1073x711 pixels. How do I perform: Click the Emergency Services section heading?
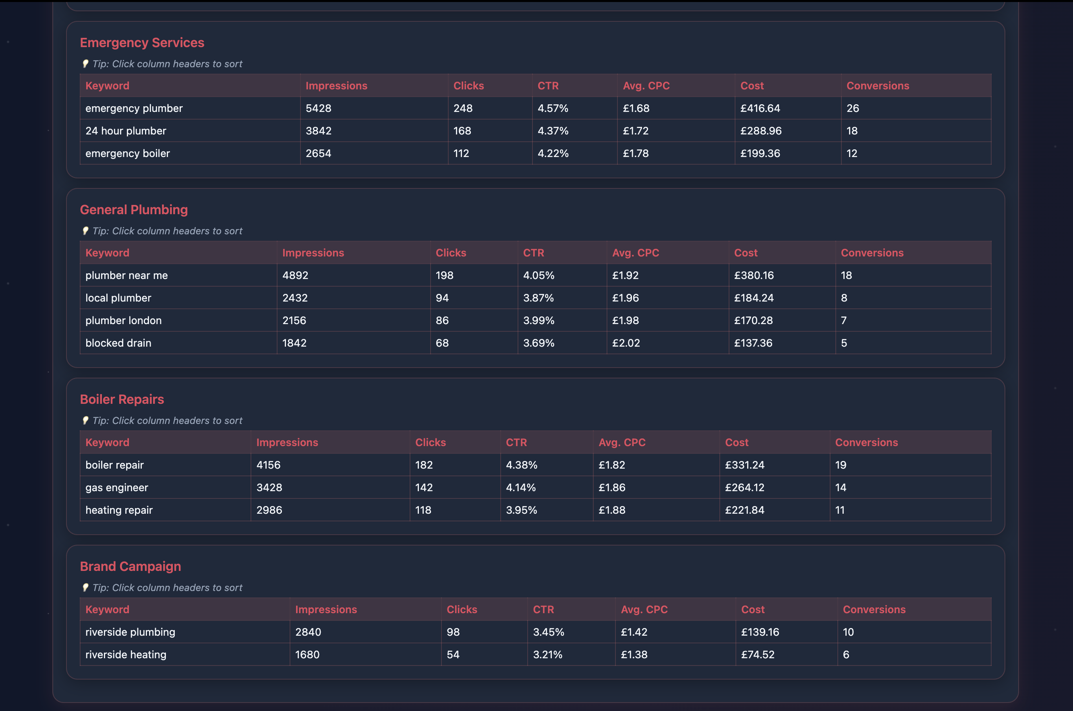tap(142, 42)
